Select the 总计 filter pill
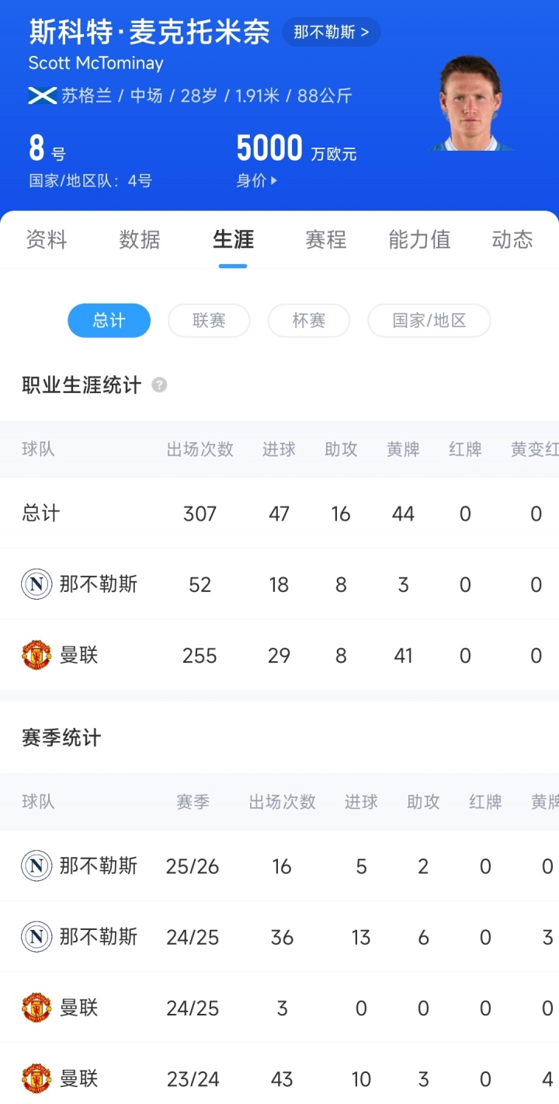The width and height of the screenshot is (559, 1104). pos(109,321)
